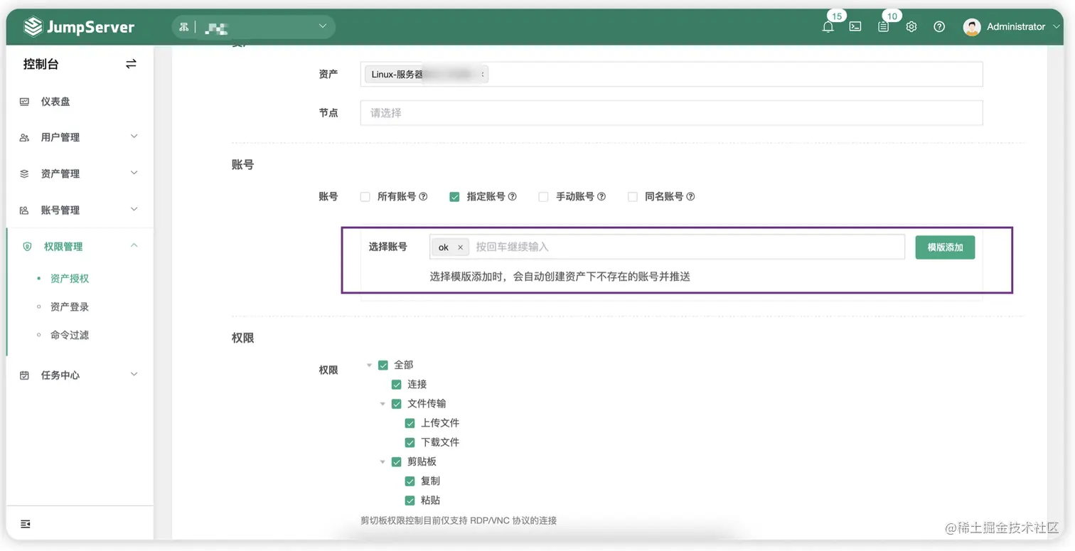Viewport: 1075px width, 551px height.
Task: Remove the ok tag from 选择账号
Action: 460,247
